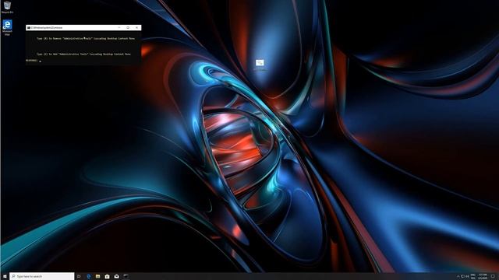Click the line about adding Administrative Tools menu
Viewport: 499px width, 280px height.
(x=83, y=54)
